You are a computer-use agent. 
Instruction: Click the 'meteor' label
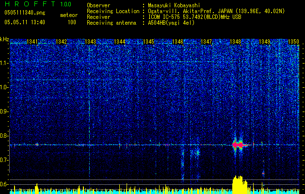point(69,15)
